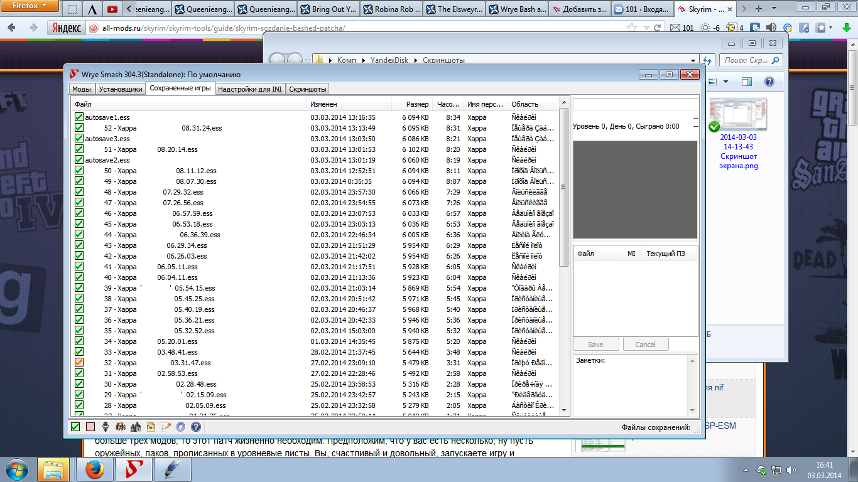Image resolution: width=858 pixels, height=482 pixels.
Task: Click the Firefox speaker sound icon
Action: [771, 28]
